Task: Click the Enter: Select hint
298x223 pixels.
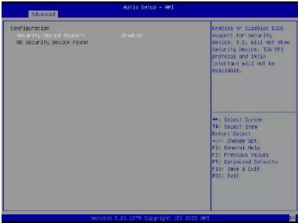Action: (231, 134)
